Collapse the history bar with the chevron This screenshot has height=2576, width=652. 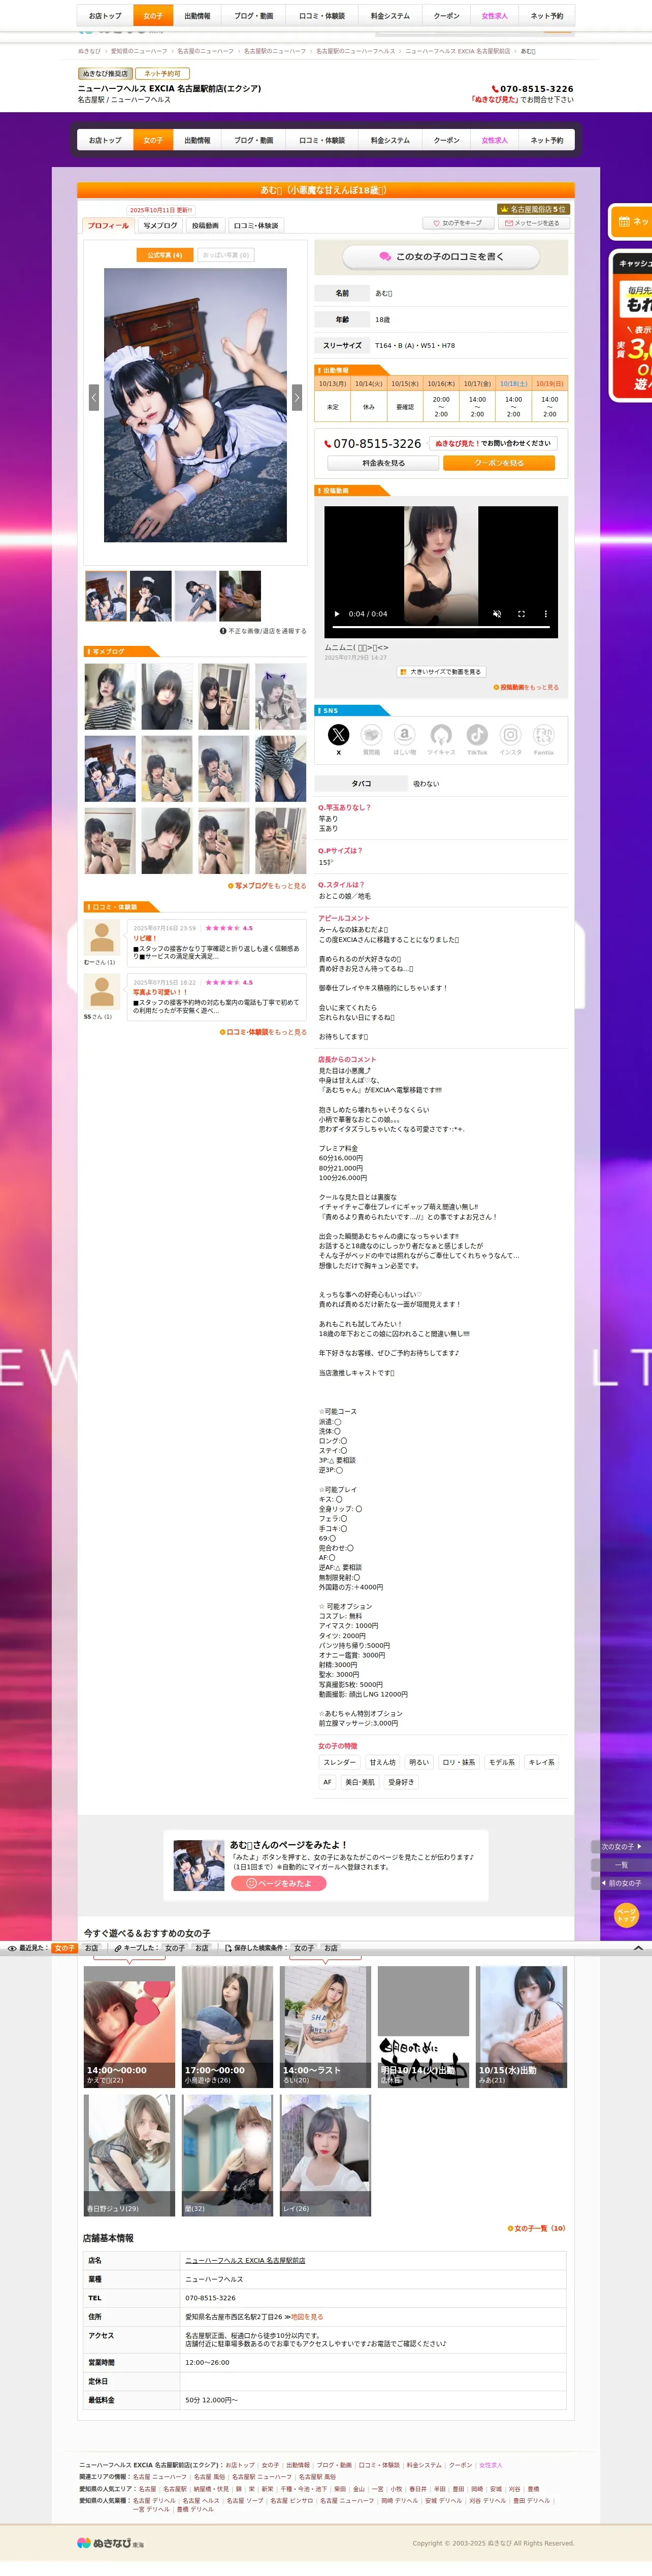[x=638, y=1948]
